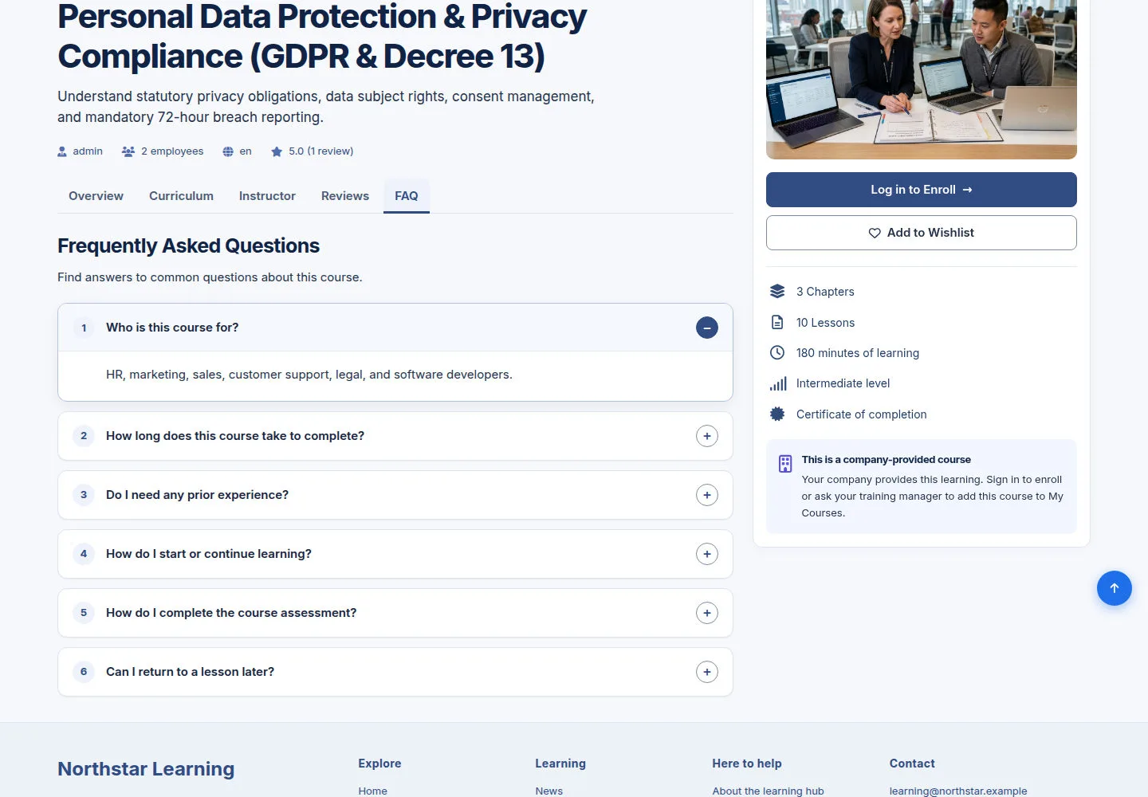Click the heart icon in Add to Wishlist
Viewport: 1148px width, 797px height.
click(x=875, y=233)
